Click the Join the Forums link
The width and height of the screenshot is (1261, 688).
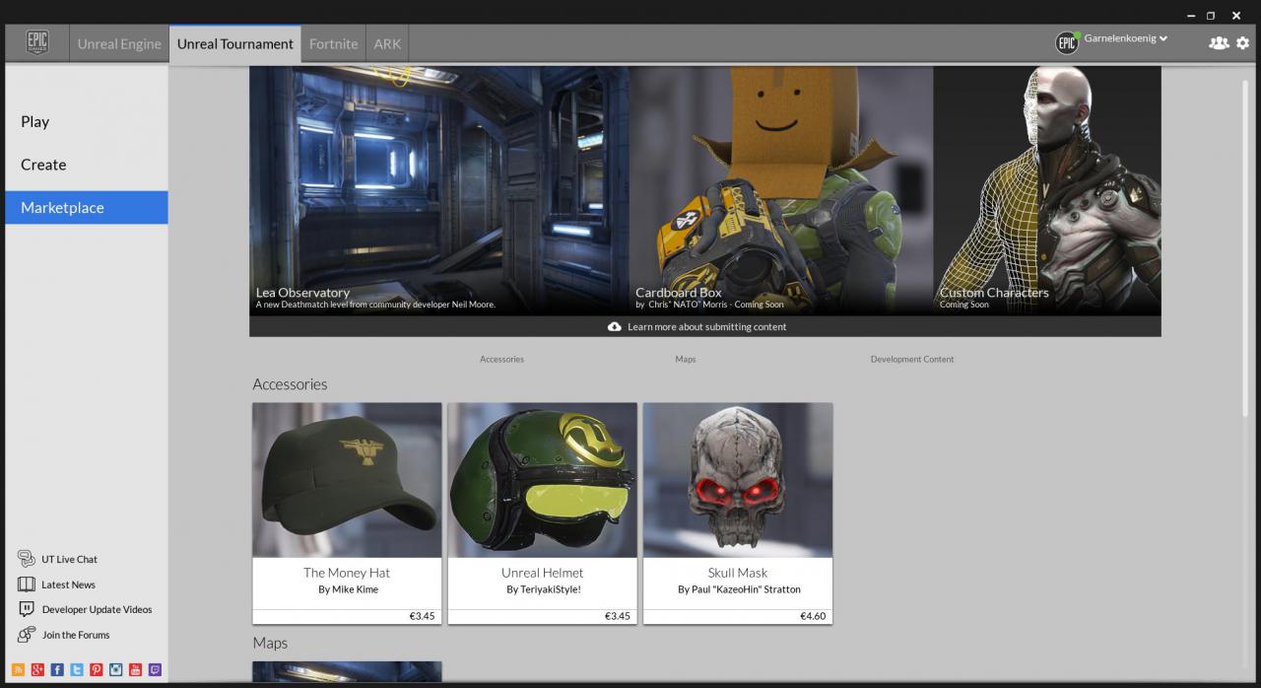pos(76,635)
